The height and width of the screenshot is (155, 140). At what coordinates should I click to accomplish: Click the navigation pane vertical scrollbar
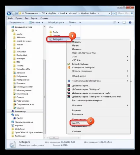pyautogui.click(x=45, y=97)
